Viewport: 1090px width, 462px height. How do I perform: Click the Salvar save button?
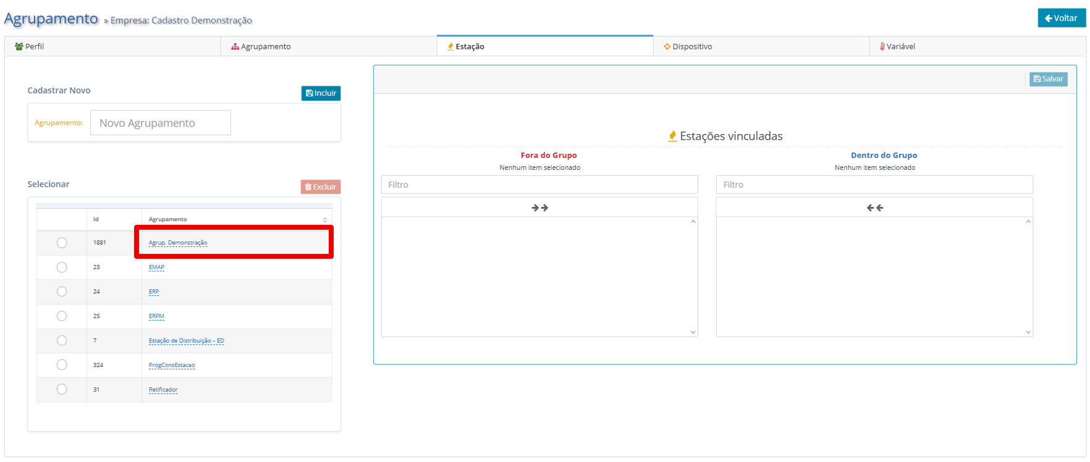tap(1048, 79)
